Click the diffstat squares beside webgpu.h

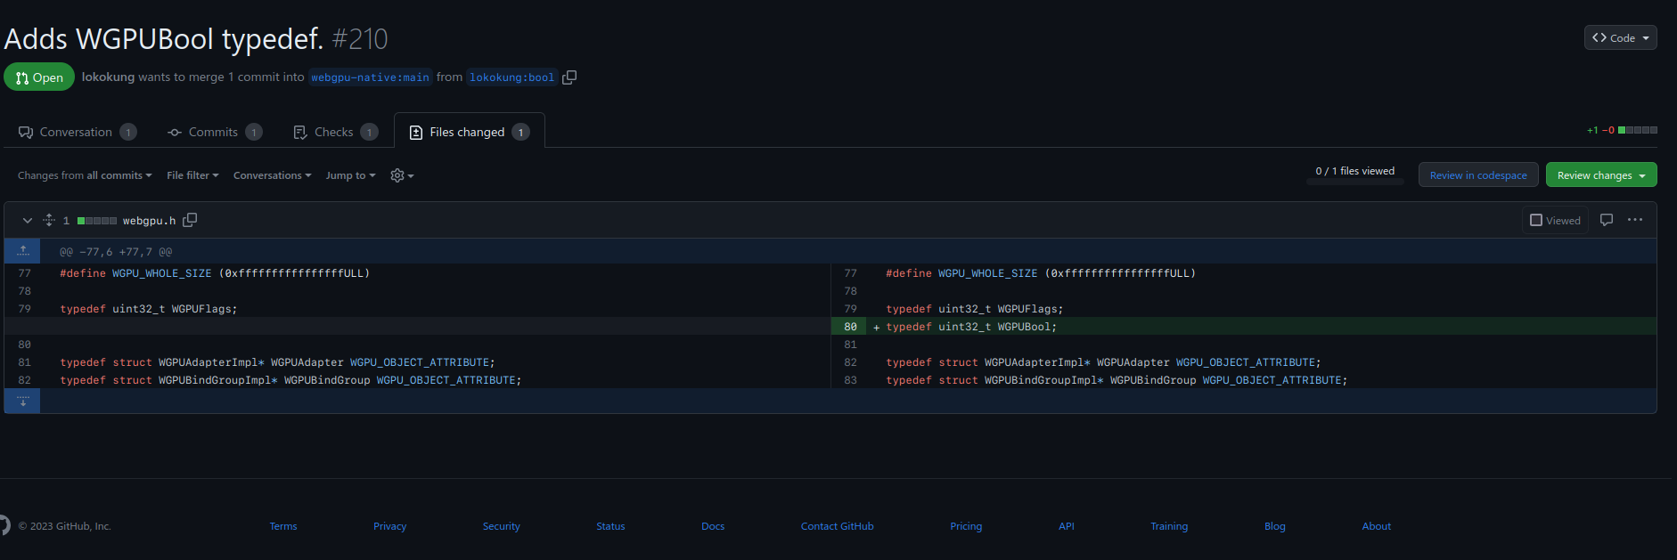[97, 221]
